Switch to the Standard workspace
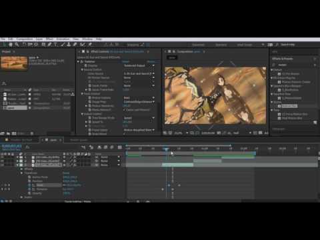 (x=221, y=45)
